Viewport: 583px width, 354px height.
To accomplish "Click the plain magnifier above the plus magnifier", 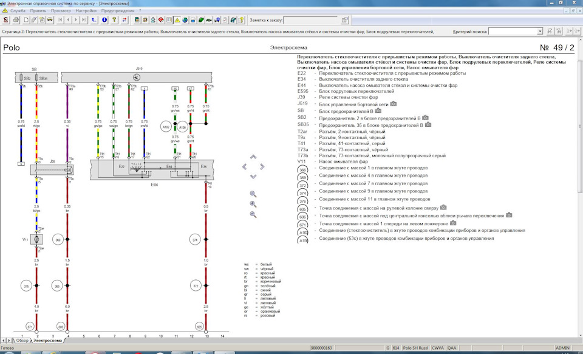I will coord(253,194).
